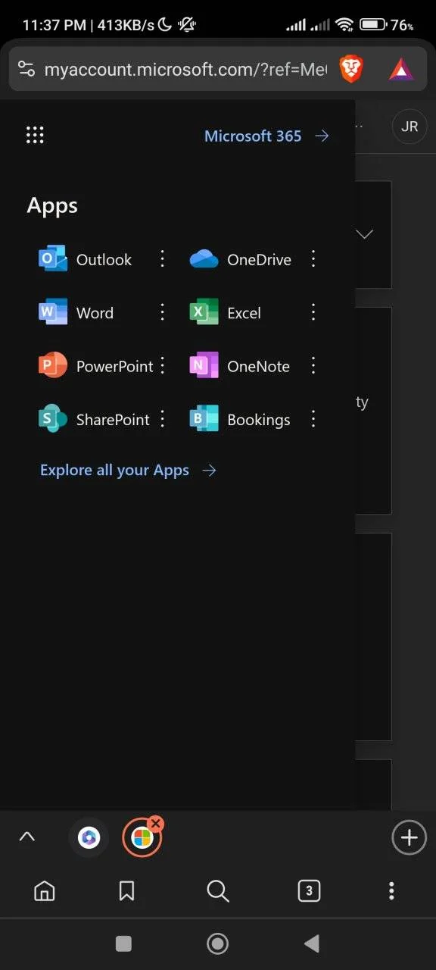
Task: Open the OneNote app icon
Action: (x=204, y=366)
